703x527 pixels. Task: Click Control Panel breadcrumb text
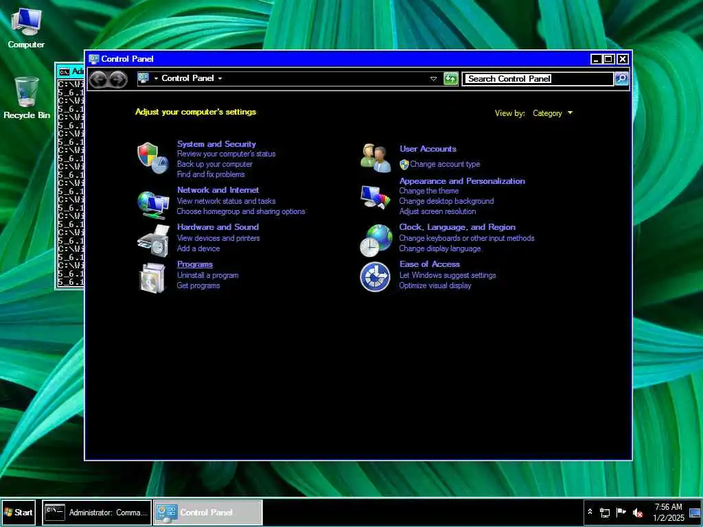click(187, 78)
